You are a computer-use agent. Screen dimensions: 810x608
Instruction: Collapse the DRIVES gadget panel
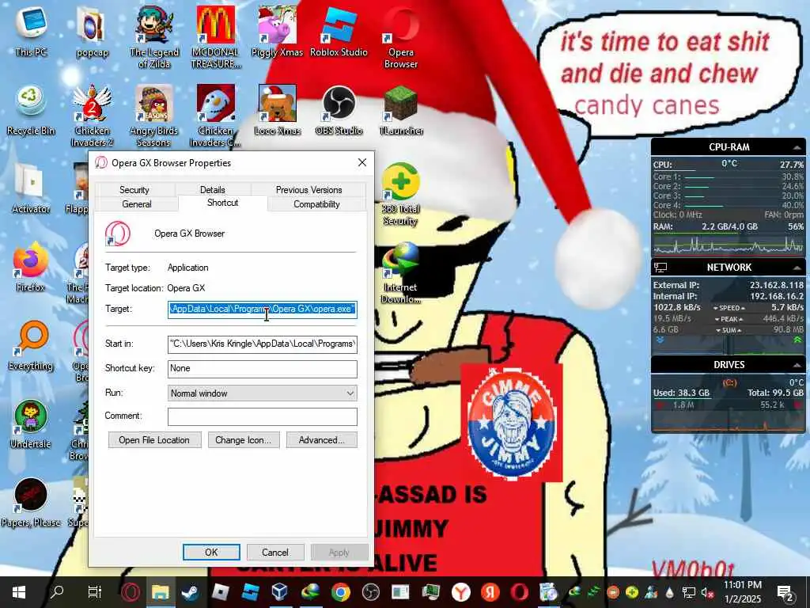click(797, 365)
